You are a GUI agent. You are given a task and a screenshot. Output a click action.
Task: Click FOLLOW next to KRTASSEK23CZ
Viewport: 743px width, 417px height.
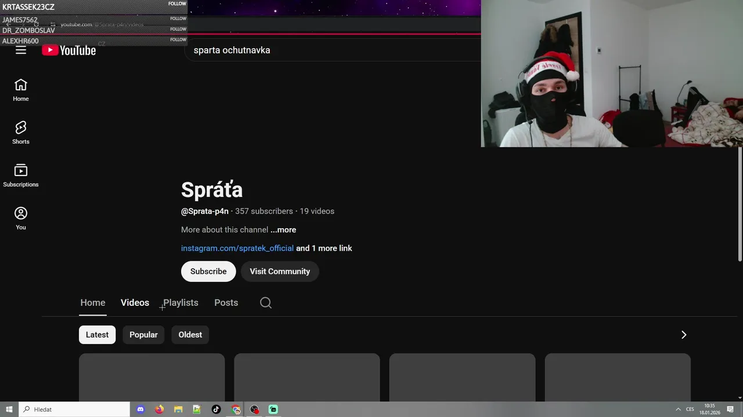tap(177, 3)
